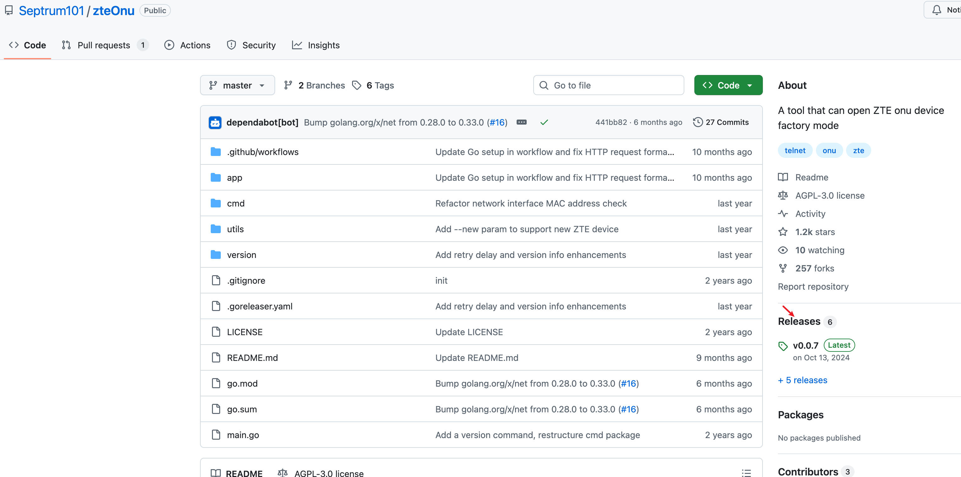Open the version folder
The width and height of the screenshot is (961, 477).
tap(242, 255)
